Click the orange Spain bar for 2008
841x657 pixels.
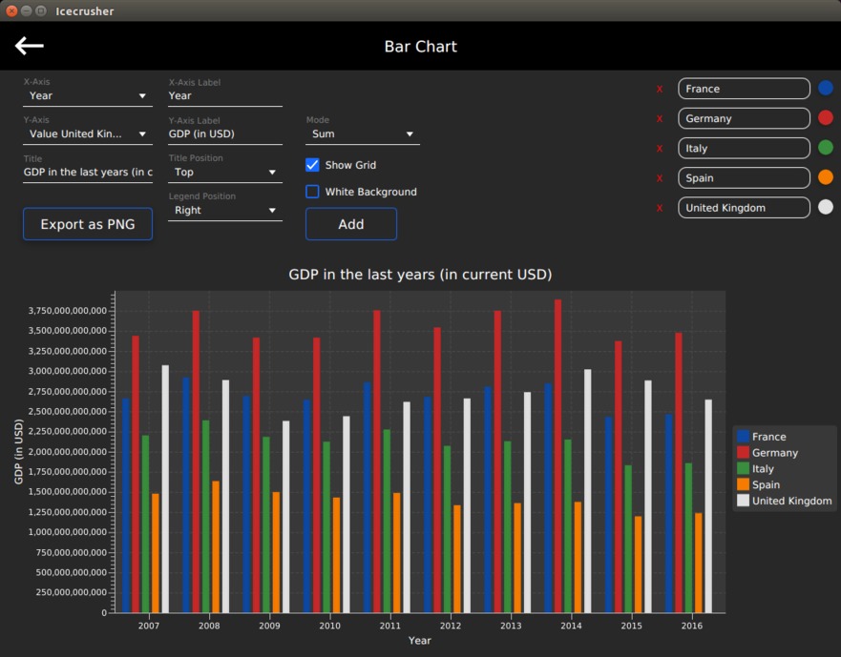tap(216, 546)
